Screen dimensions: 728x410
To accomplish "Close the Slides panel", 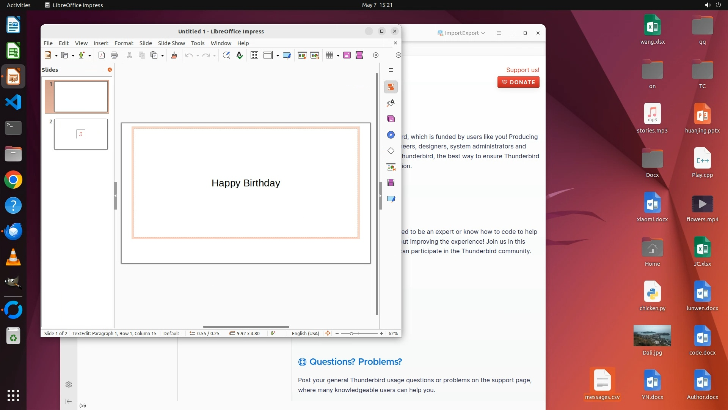I will tap(110, 70).
